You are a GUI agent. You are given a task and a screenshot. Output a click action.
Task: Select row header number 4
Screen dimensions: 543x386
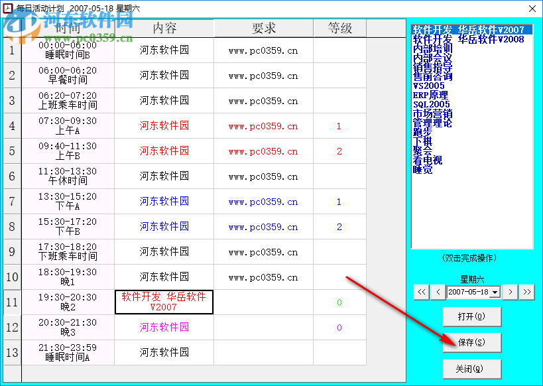tap(12, 126)
